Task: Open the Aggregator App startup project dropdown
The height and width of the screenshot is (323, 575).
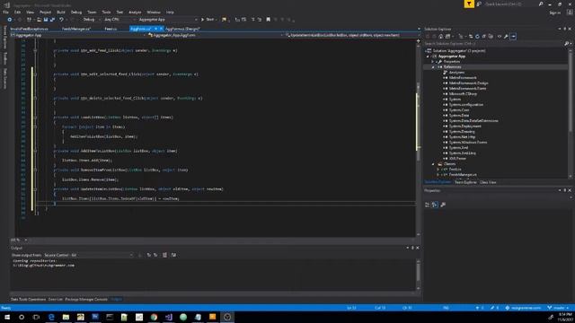Action: coord(168,20)
